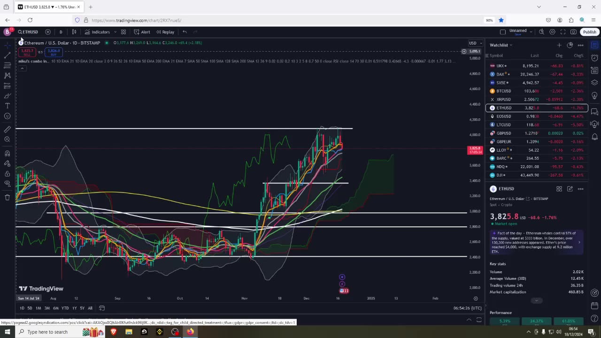This screenshot has width=601, height=338.
Task: Open quick search icon in top toolbar
Action: point(541,32)
